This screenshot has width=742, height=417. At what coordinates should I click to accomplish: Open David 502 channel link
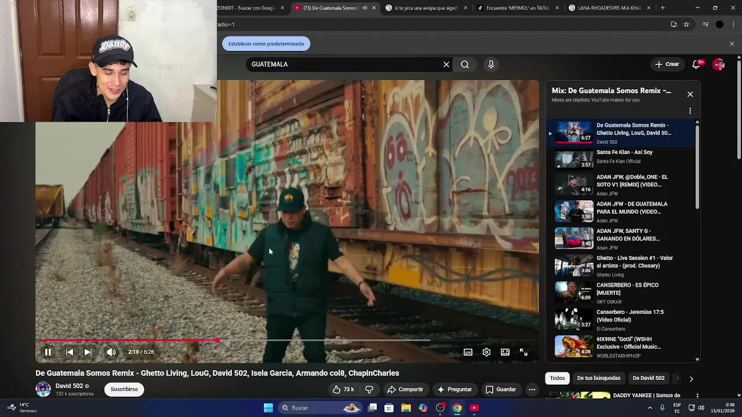click(x=69, y=386)
